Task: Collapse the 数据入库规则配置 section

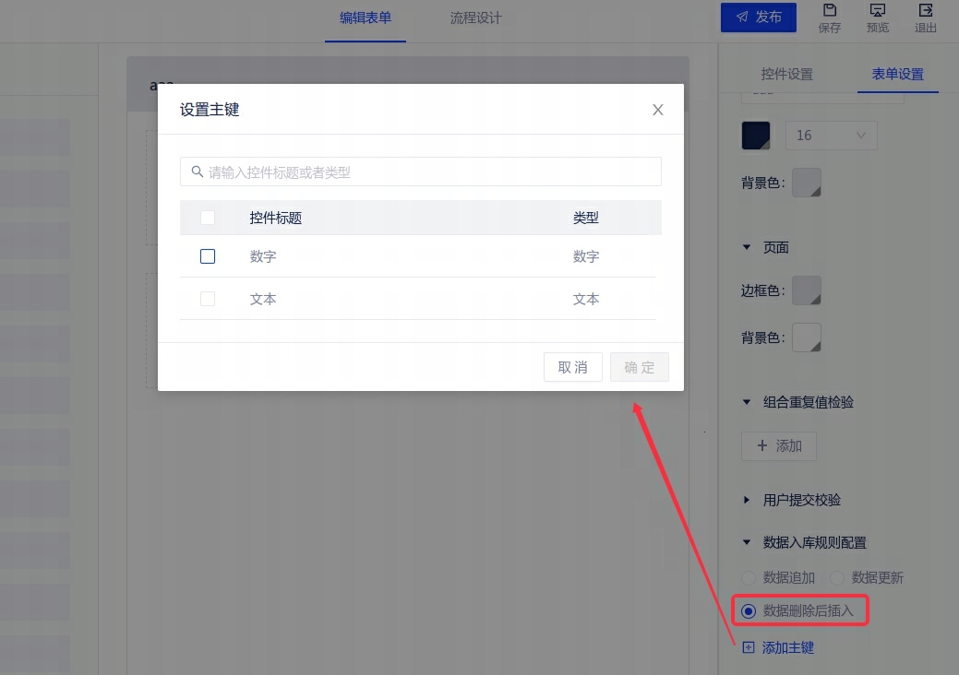Action: [x=748, y=542]
